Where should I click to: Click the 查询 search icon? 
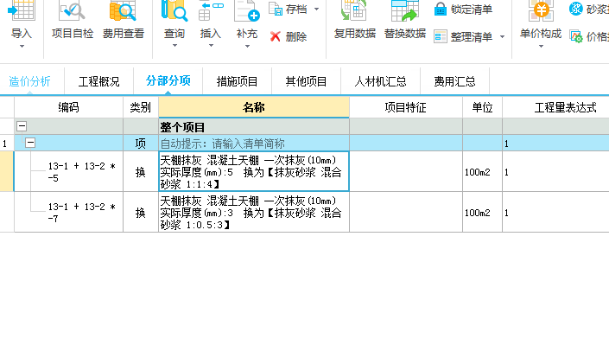click(174, 11)
